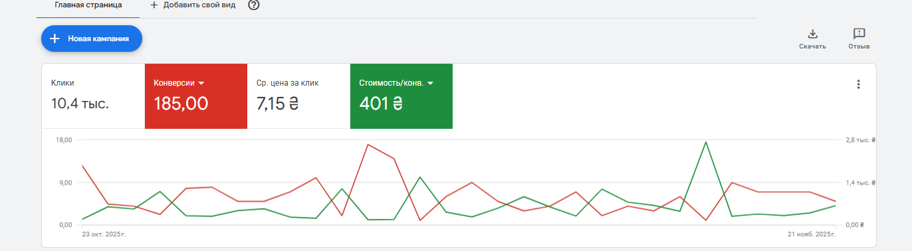Click the 185,00 conversions value

click(x=181, y=104)
